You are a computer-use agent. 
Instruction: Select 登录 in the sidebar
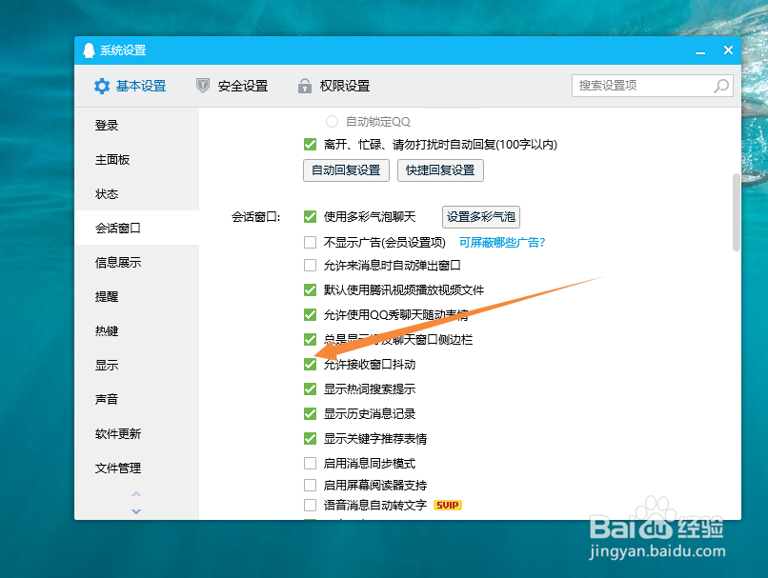click(x=136, y=126)
